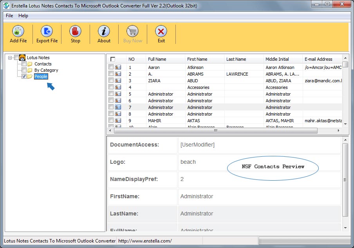Click the Buy Now cart icon

pyautogui.click(x=132, y=31)
